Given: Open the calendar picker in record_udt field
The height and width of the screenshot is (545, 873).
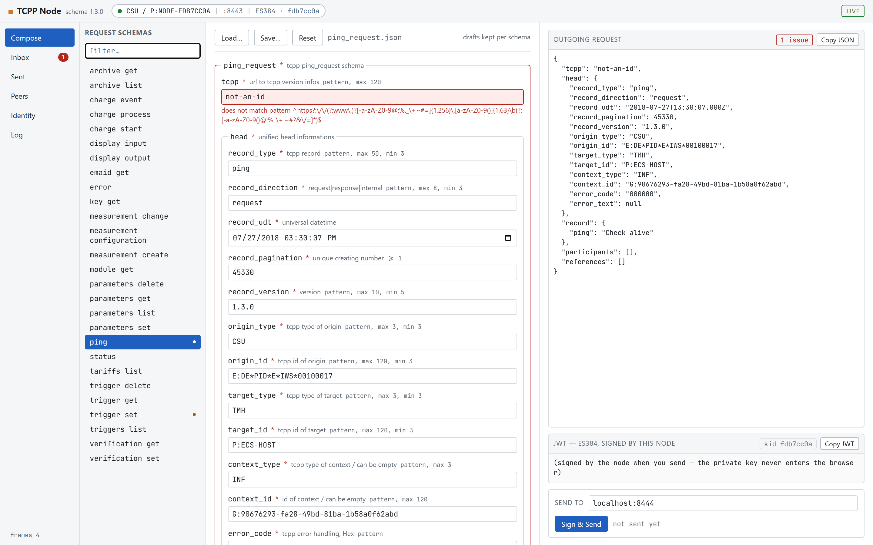Looking at the screenshot, I should coord(508,238).
